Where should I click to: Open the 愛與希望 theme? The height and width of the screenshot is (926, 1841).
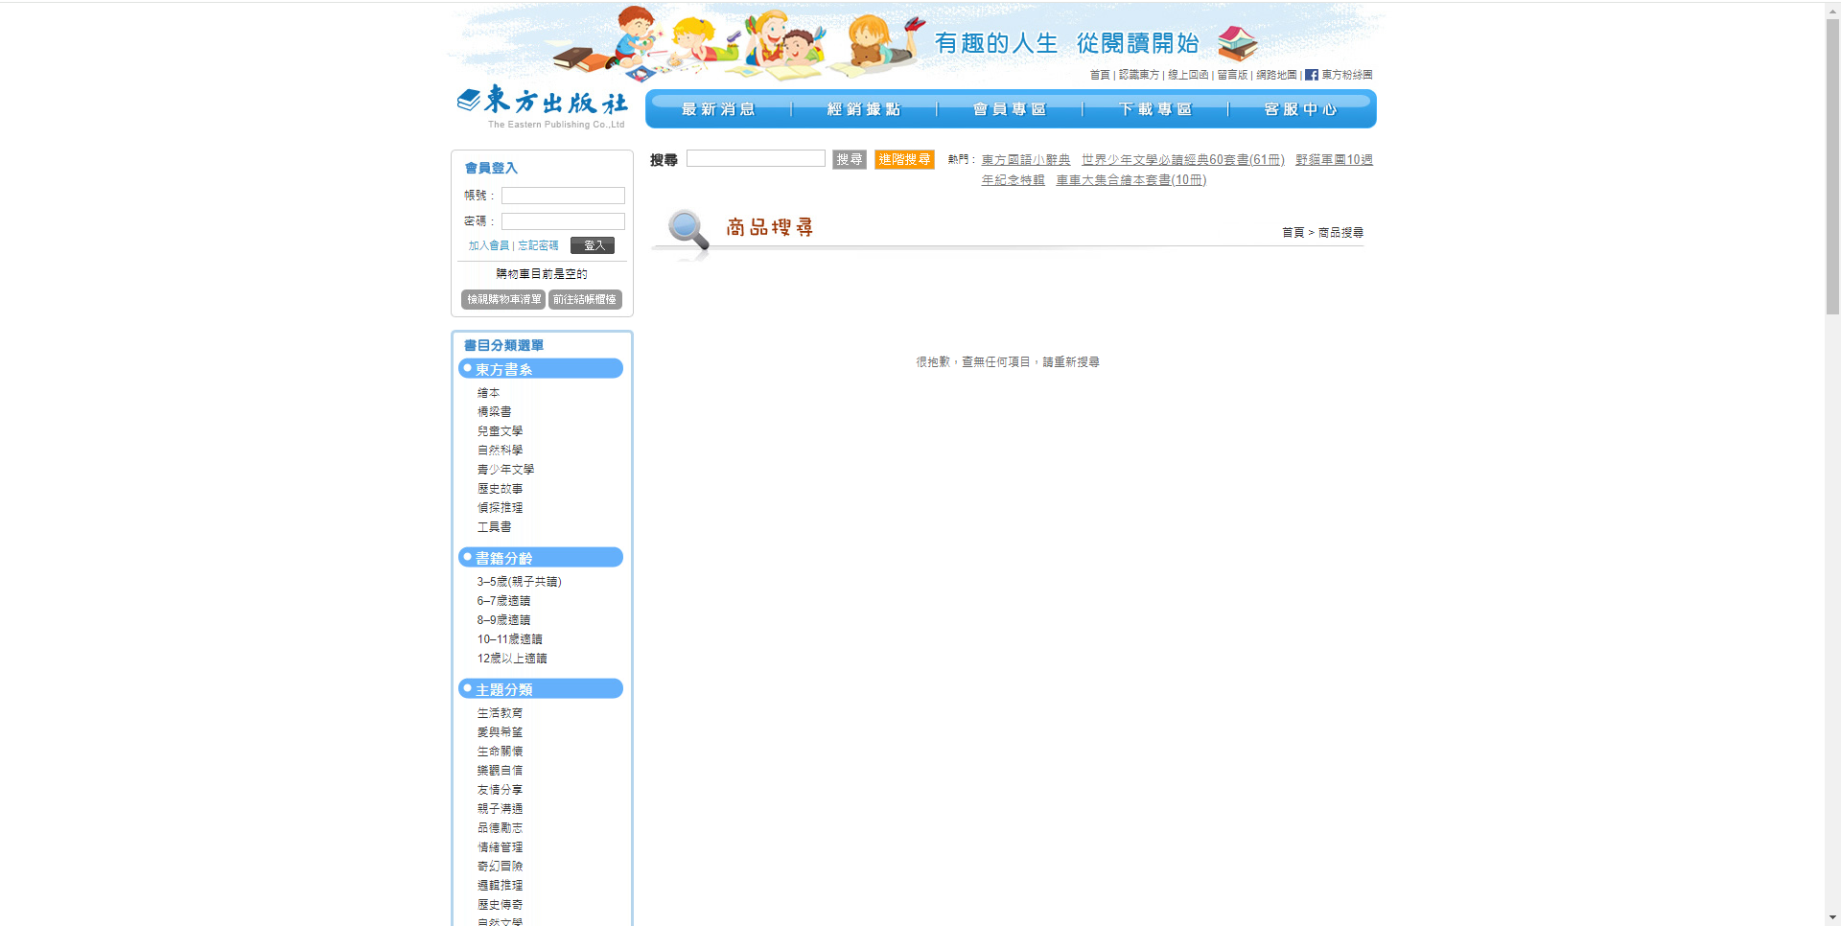(501, 732)
